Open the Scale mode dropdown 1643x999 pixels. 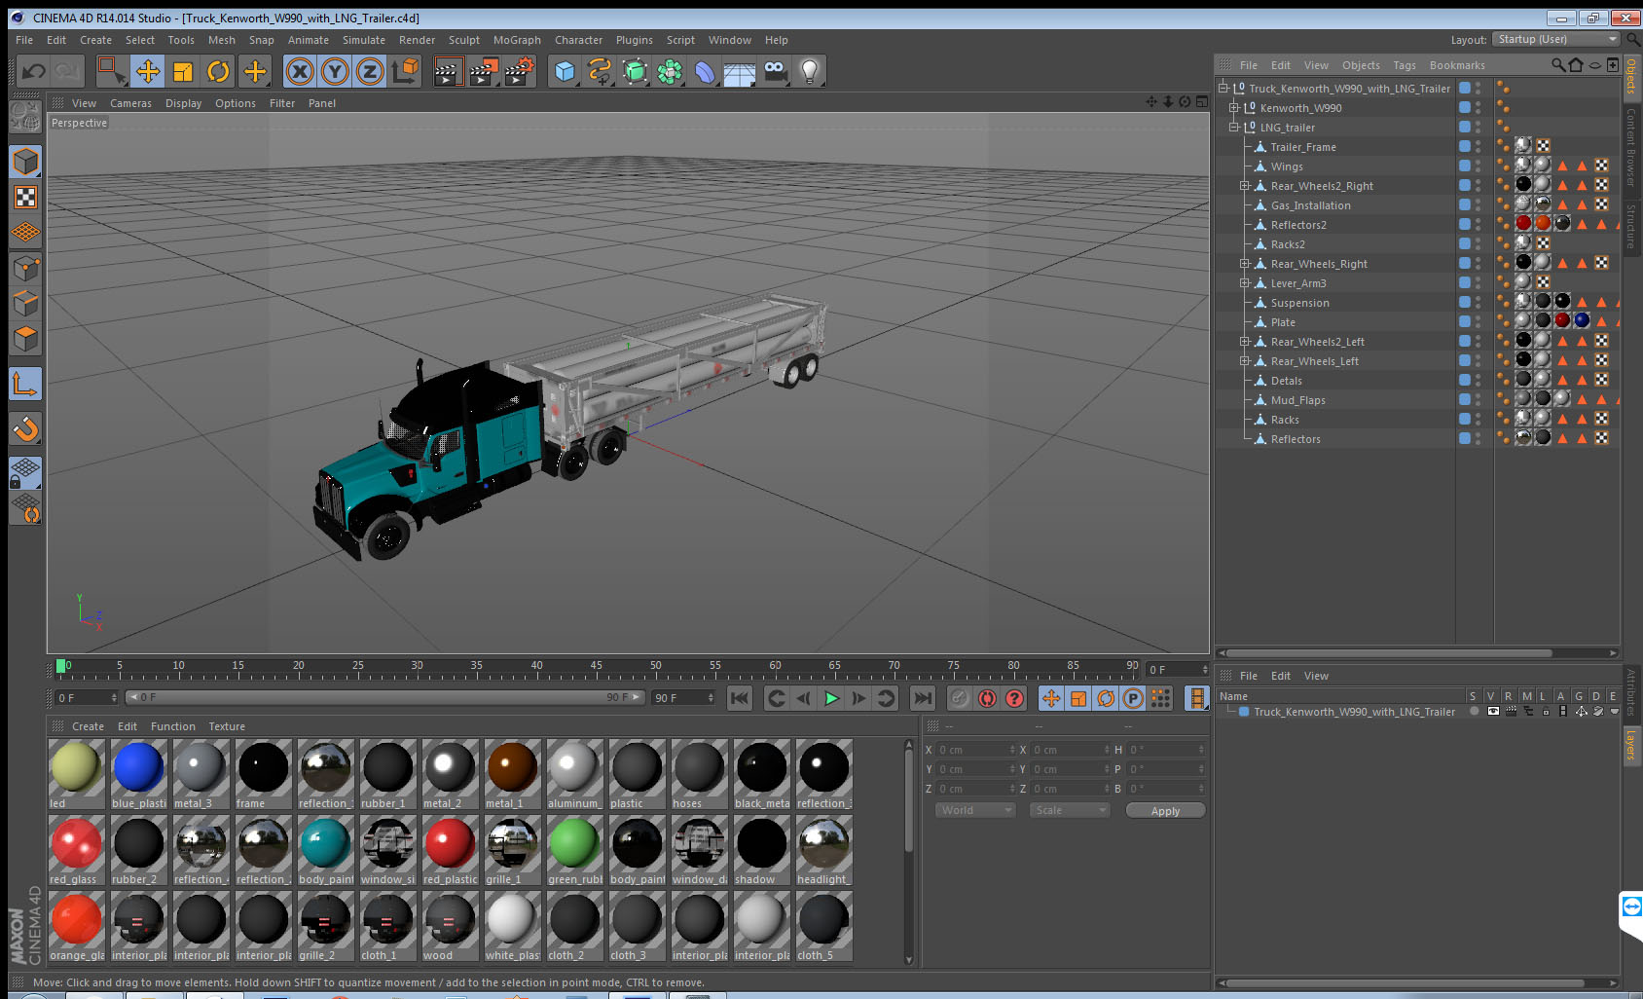tap(1070, 810)
